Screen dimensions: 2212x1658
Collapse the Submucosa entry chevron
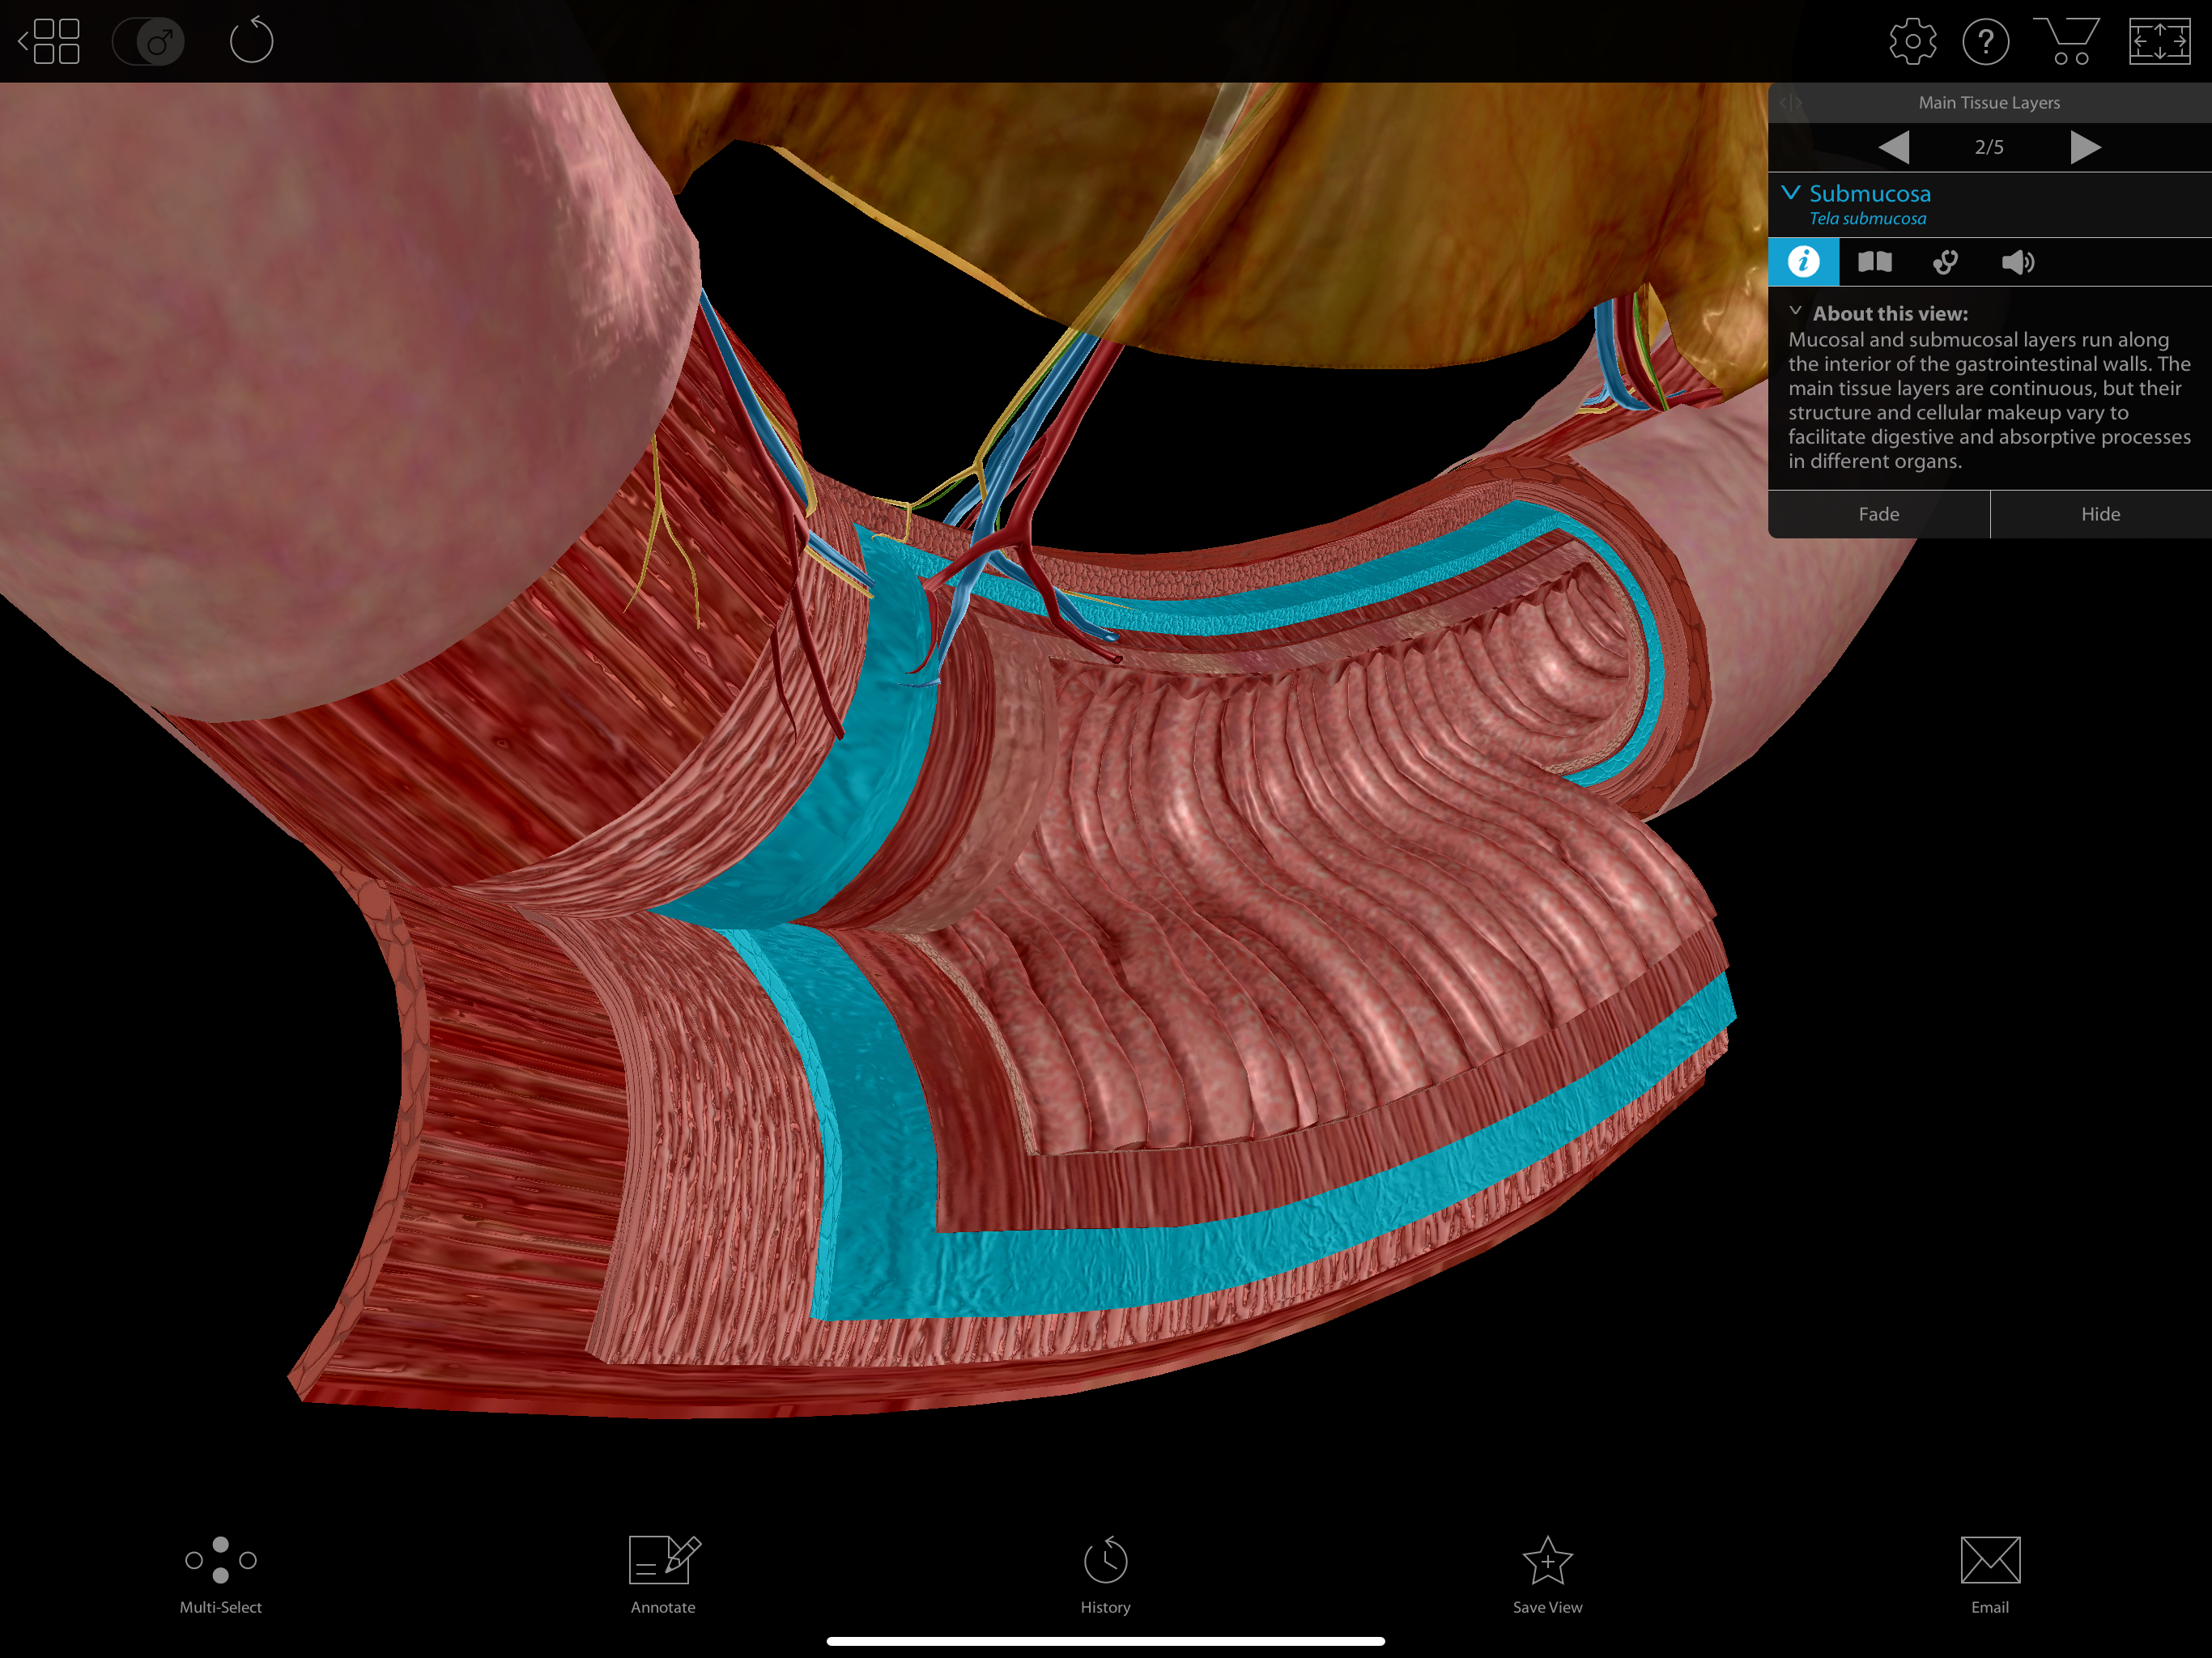pos(1790,192)
